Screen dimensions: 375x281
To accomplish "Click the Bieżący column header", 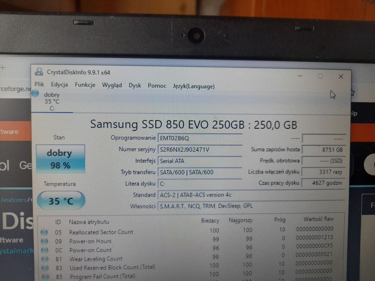I will (x=210, y=220).
